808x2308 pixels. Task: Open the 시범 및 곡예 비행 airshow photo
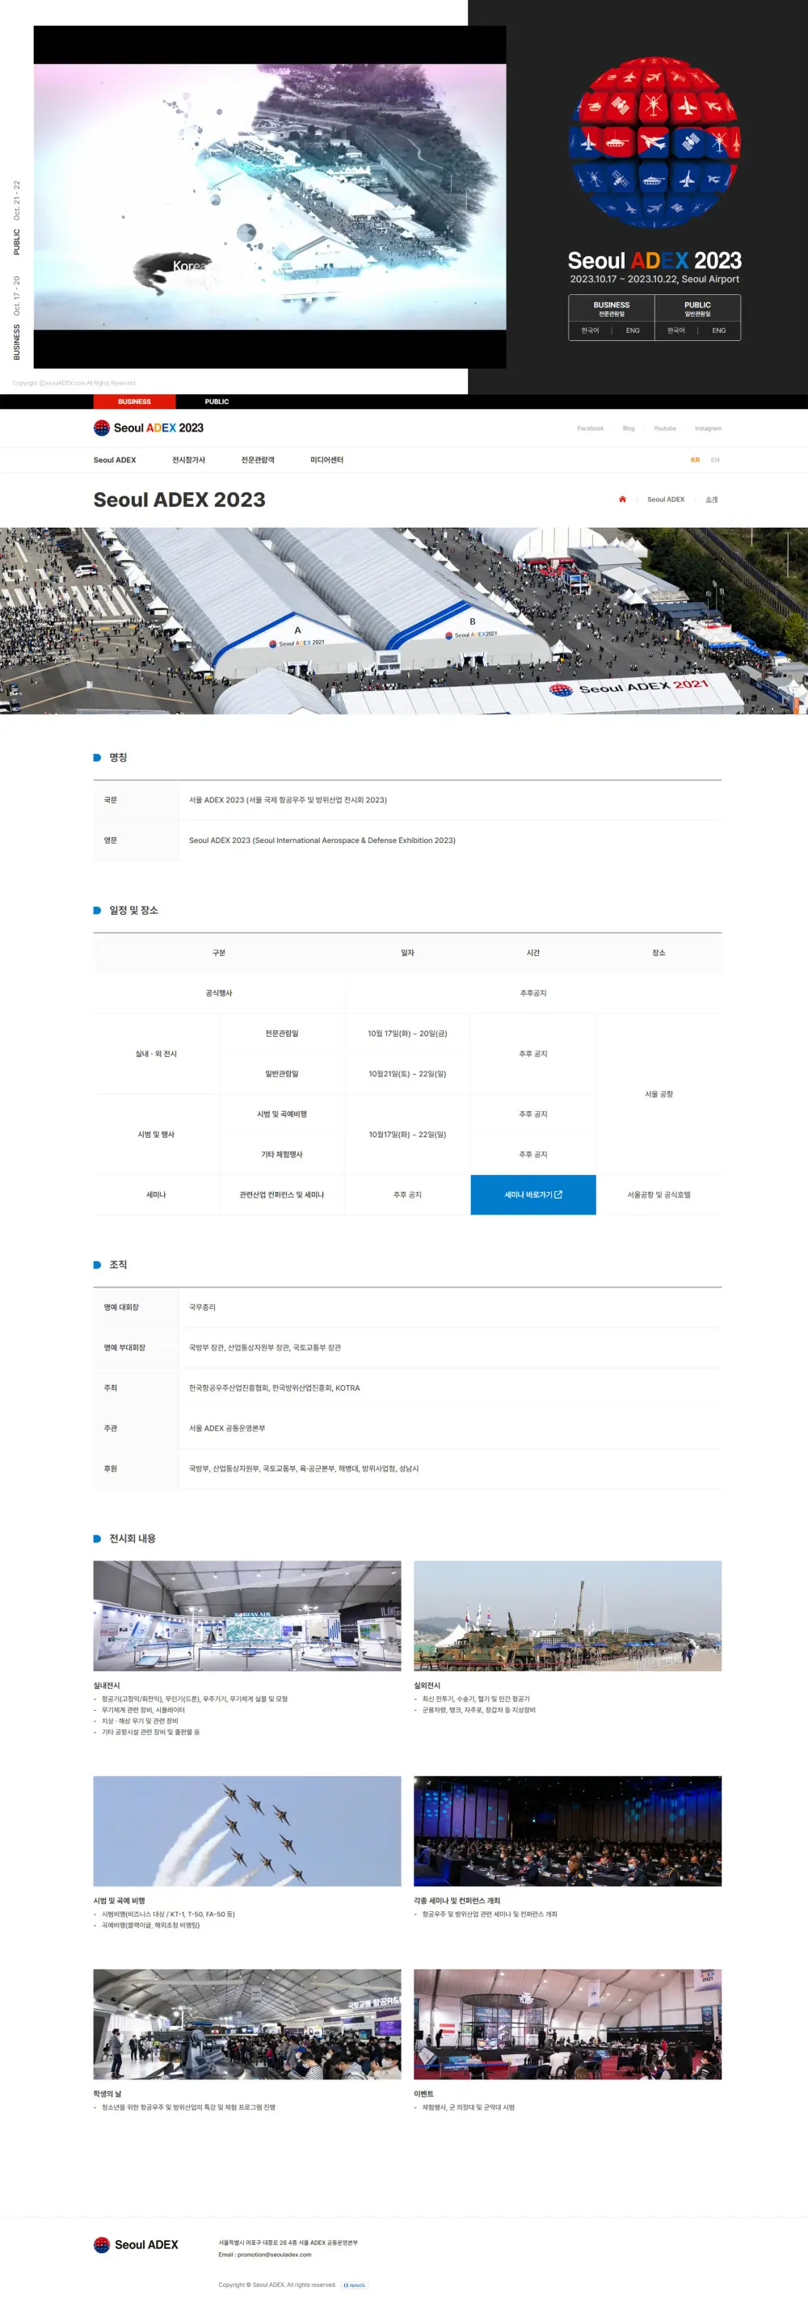point(247,1830)
